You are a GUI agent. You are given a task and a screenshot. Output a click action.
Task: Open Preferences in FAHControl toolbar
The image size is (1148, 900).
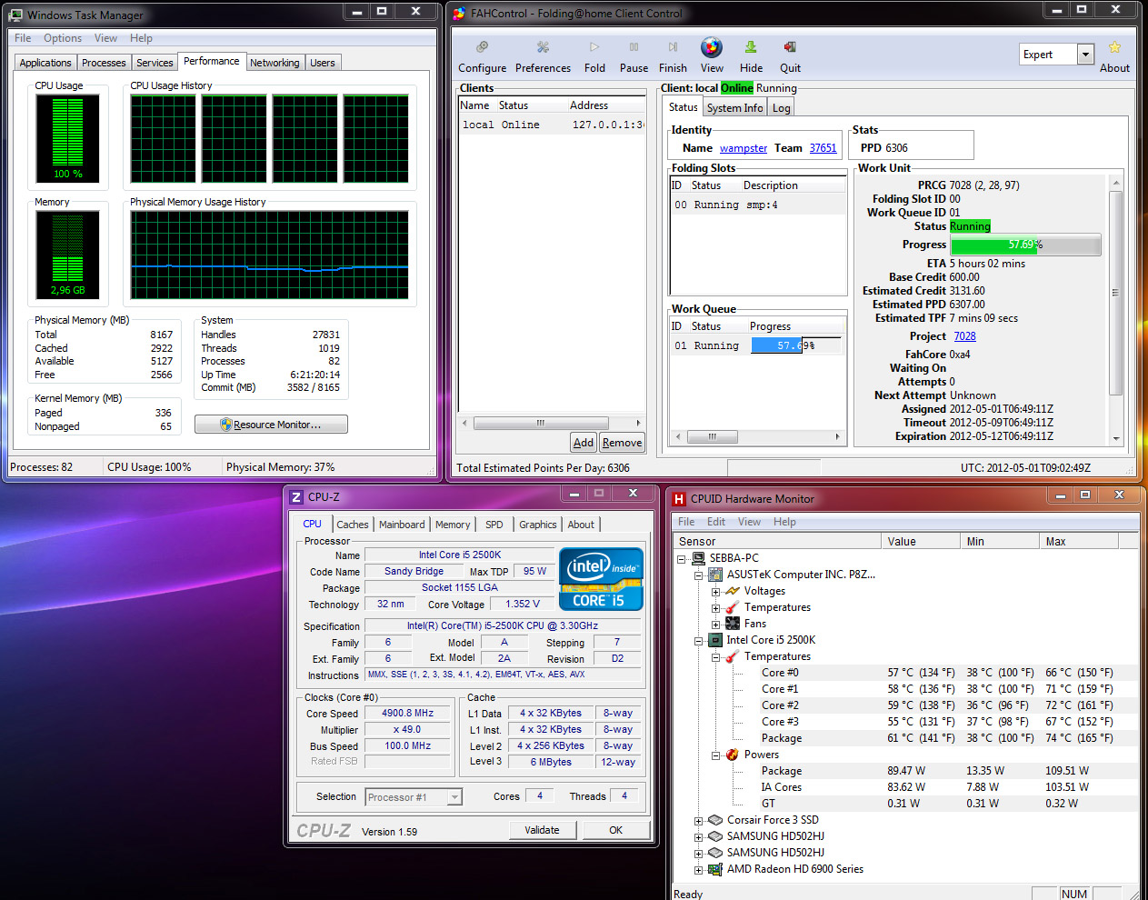[543, 47]
